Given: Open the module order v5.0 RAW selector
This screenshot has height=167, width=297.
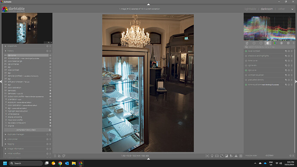Looking at the screenshot, I should coord(269,156).
